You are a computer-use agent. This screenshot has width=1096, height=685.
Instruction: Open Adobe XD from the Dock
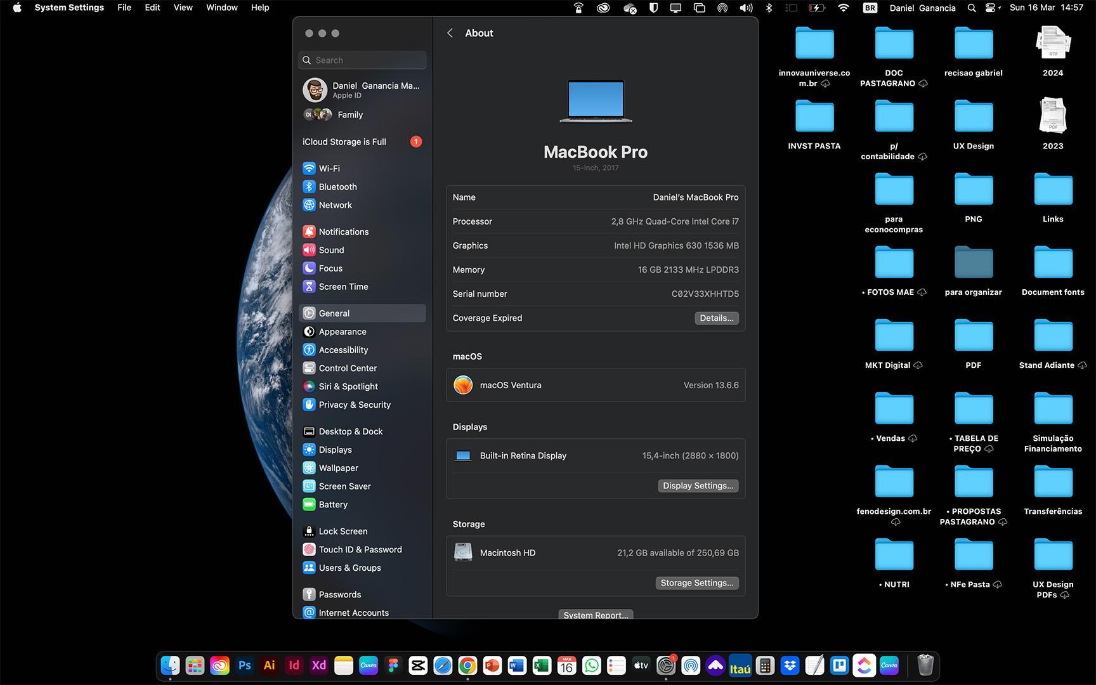tap(319, 665)
